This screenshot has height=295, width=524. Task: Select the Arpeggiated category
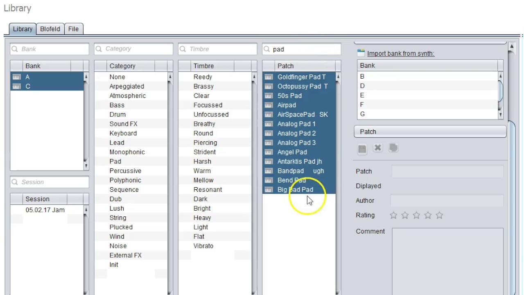[x=131, y=86]
